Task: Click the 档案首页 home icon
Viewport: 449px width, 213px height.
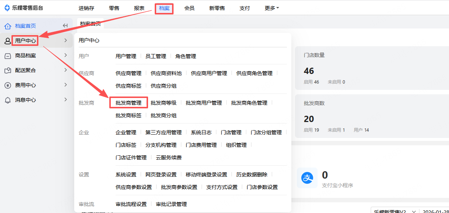Action: click(x=8, y=26)
